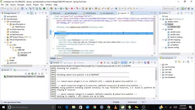Open Chrome from the Windows taskbar
Viewport: 195px width, 110px height.
(95, 107)
